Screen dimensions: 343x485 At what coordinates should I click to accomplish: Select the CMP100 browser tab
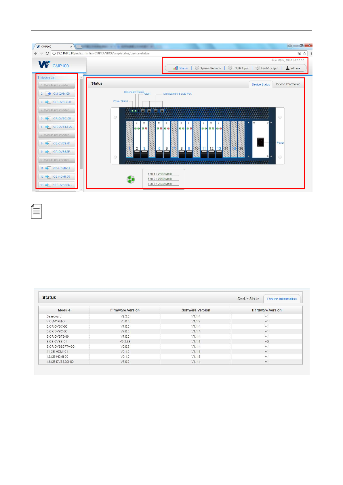coord(54,46)
